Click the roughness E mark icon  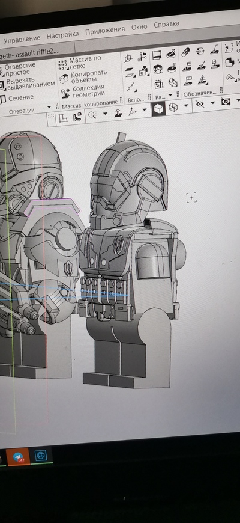click(187, 66)
